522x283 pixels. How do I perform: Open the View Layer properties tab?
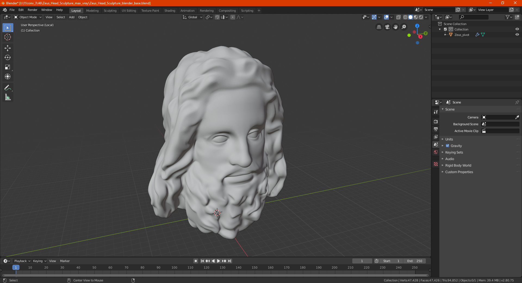tap(436, 137)
